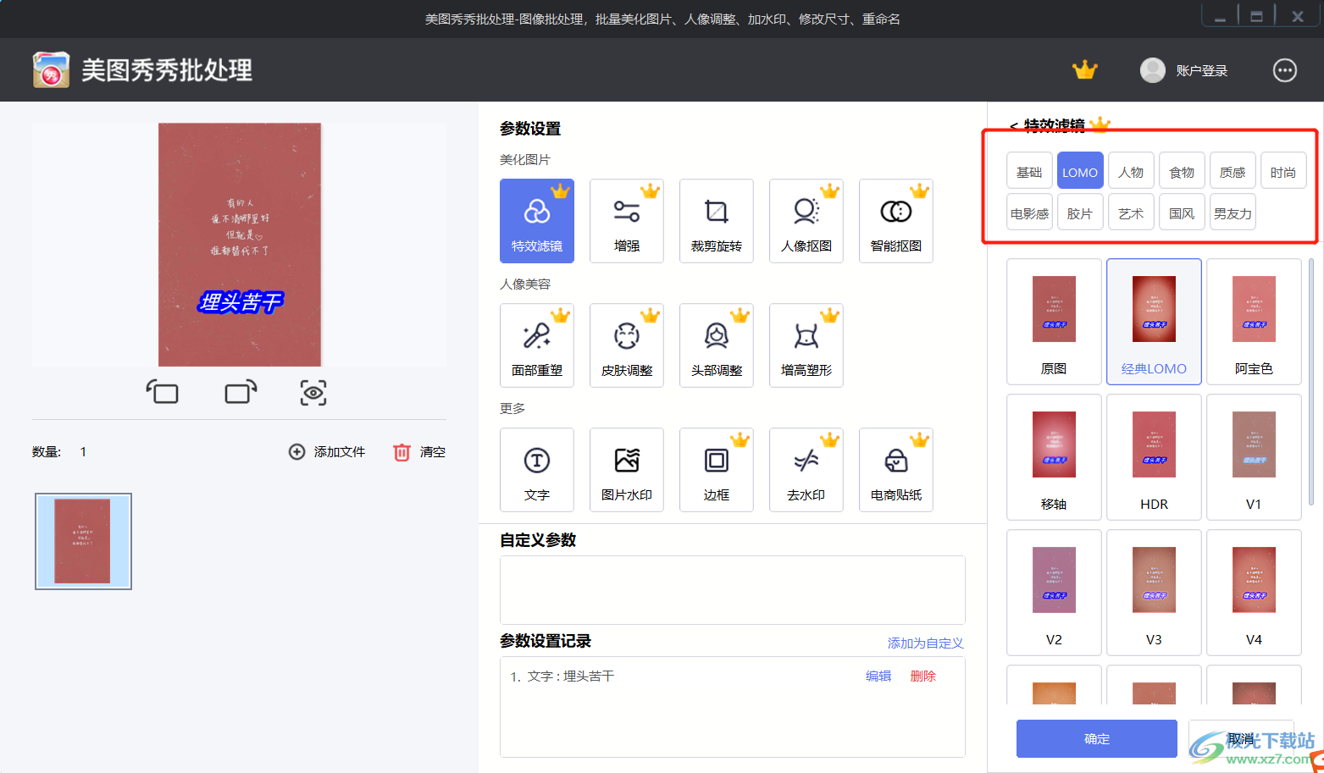1324x773 pixels.
Task: Click the VIP crown icon in header
Action: point(1084,69)
